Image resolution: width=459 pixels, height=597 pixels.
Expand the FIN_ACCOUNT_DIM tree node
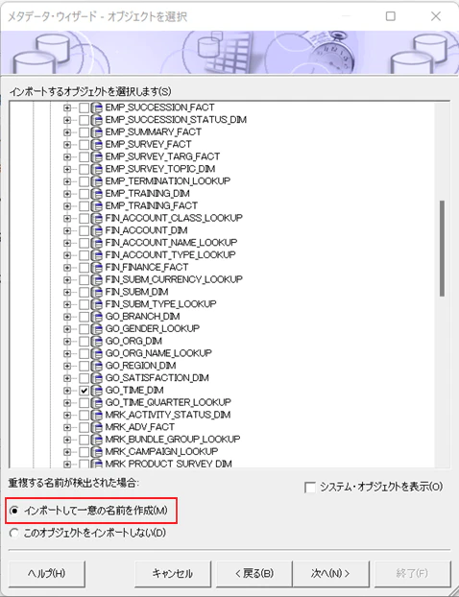tap(67, 230)
